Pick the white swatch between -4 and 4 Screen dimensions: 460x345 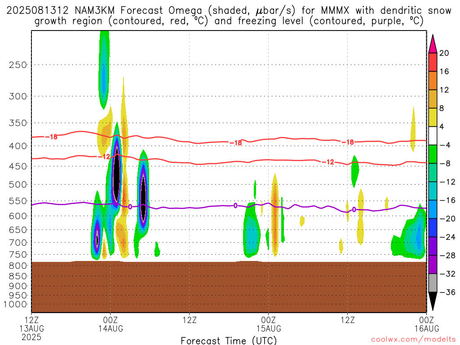pos(433,136)
